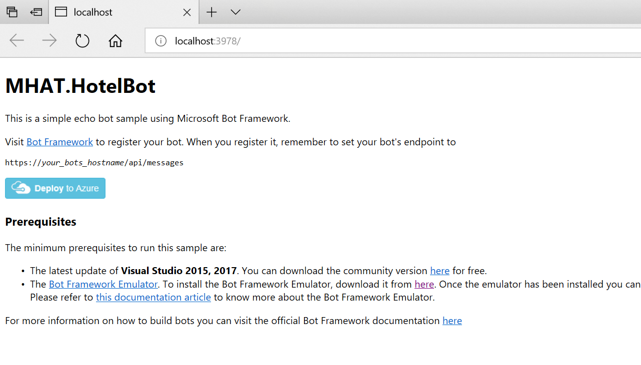The width and height of the screenshot is (641, 365).
Task: Refresh the current page
Action: (x=82, y=40)
